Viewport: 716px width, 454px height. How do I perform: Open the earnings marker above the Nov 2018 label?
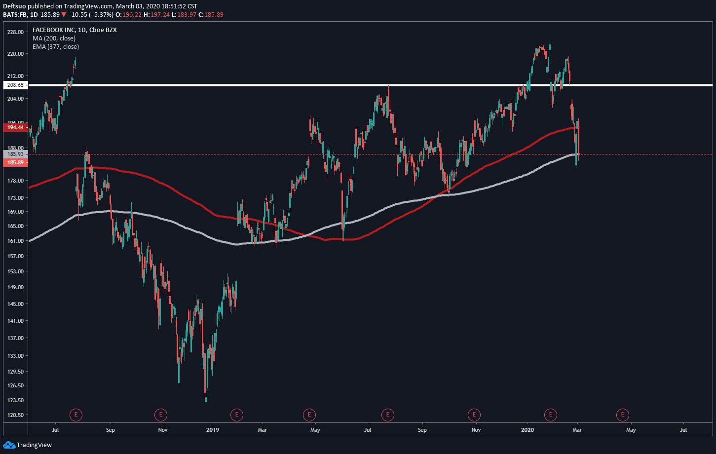pos(161,415)
